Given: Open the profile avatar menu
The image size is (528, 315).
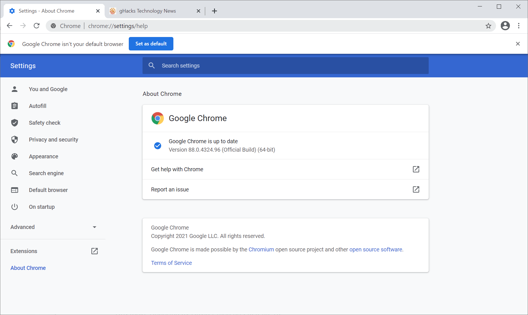Looking at the screenshot, I should point(505,26).
